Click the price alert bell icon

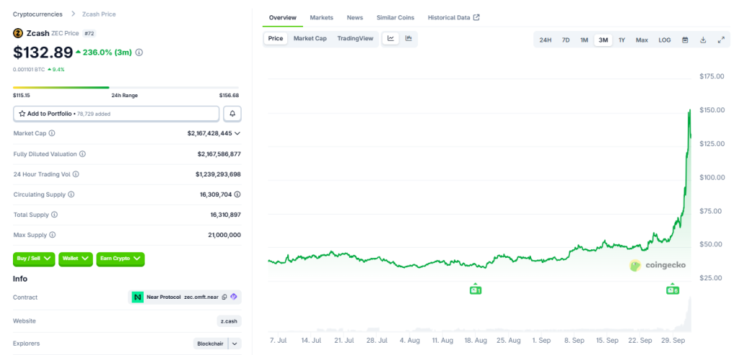232,114
